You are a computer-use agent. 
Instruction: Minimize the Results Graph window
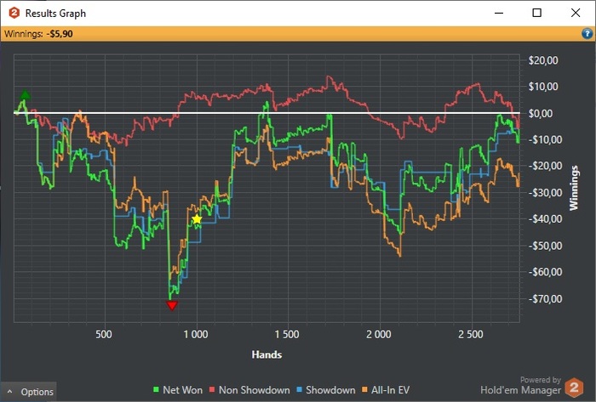pos(499,13)
